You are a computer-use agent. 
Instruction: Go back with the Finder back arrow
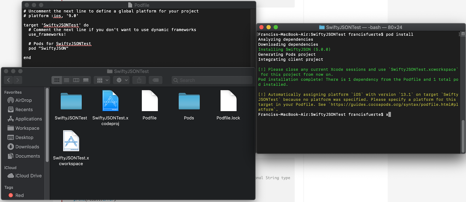pos(8,80)
